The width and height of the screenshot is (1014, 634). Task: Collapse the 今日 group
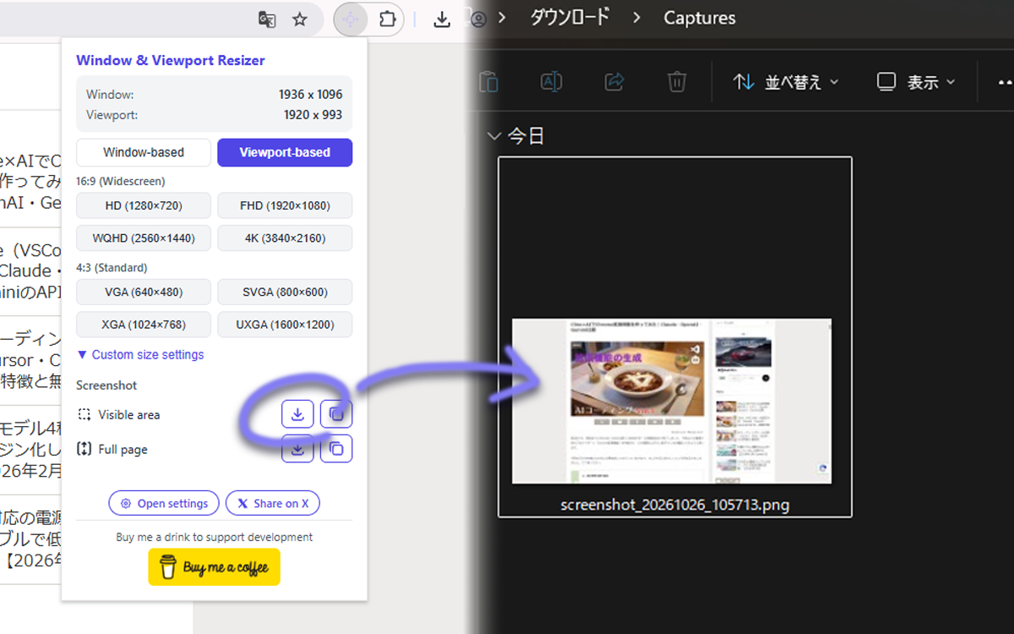[x=493, y=137]
